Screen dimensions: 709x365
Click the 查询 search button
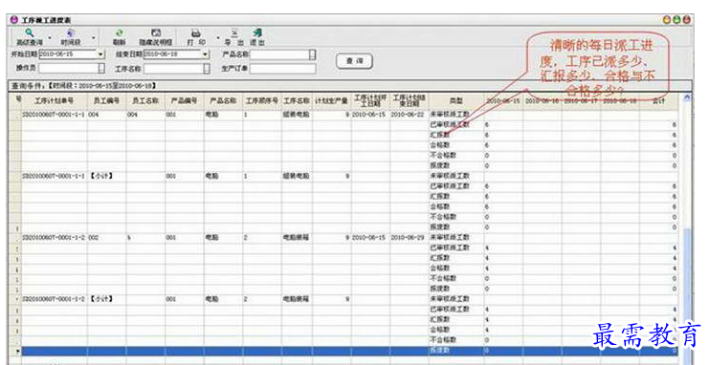coord(354,61)
